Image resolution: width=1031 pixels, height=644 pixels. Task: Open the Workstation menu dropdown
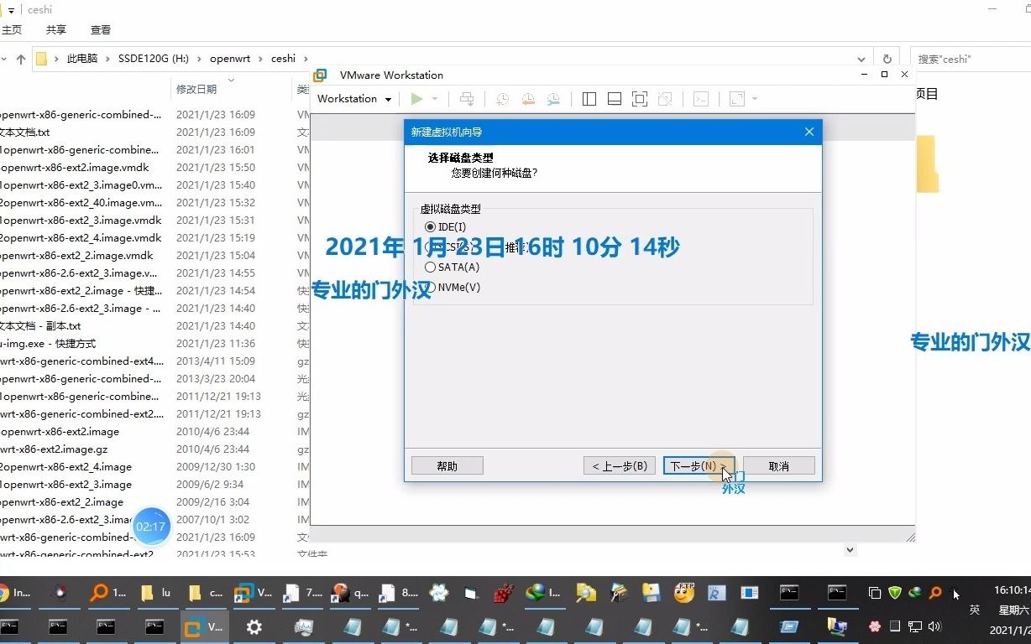coord(354,99)
